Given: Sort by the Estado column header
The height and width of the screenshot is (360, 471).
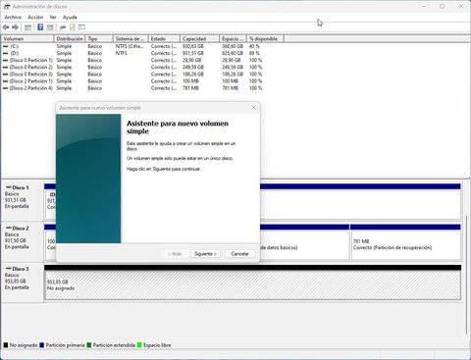Looking at the screenshot, I should (x=164, y=39).
